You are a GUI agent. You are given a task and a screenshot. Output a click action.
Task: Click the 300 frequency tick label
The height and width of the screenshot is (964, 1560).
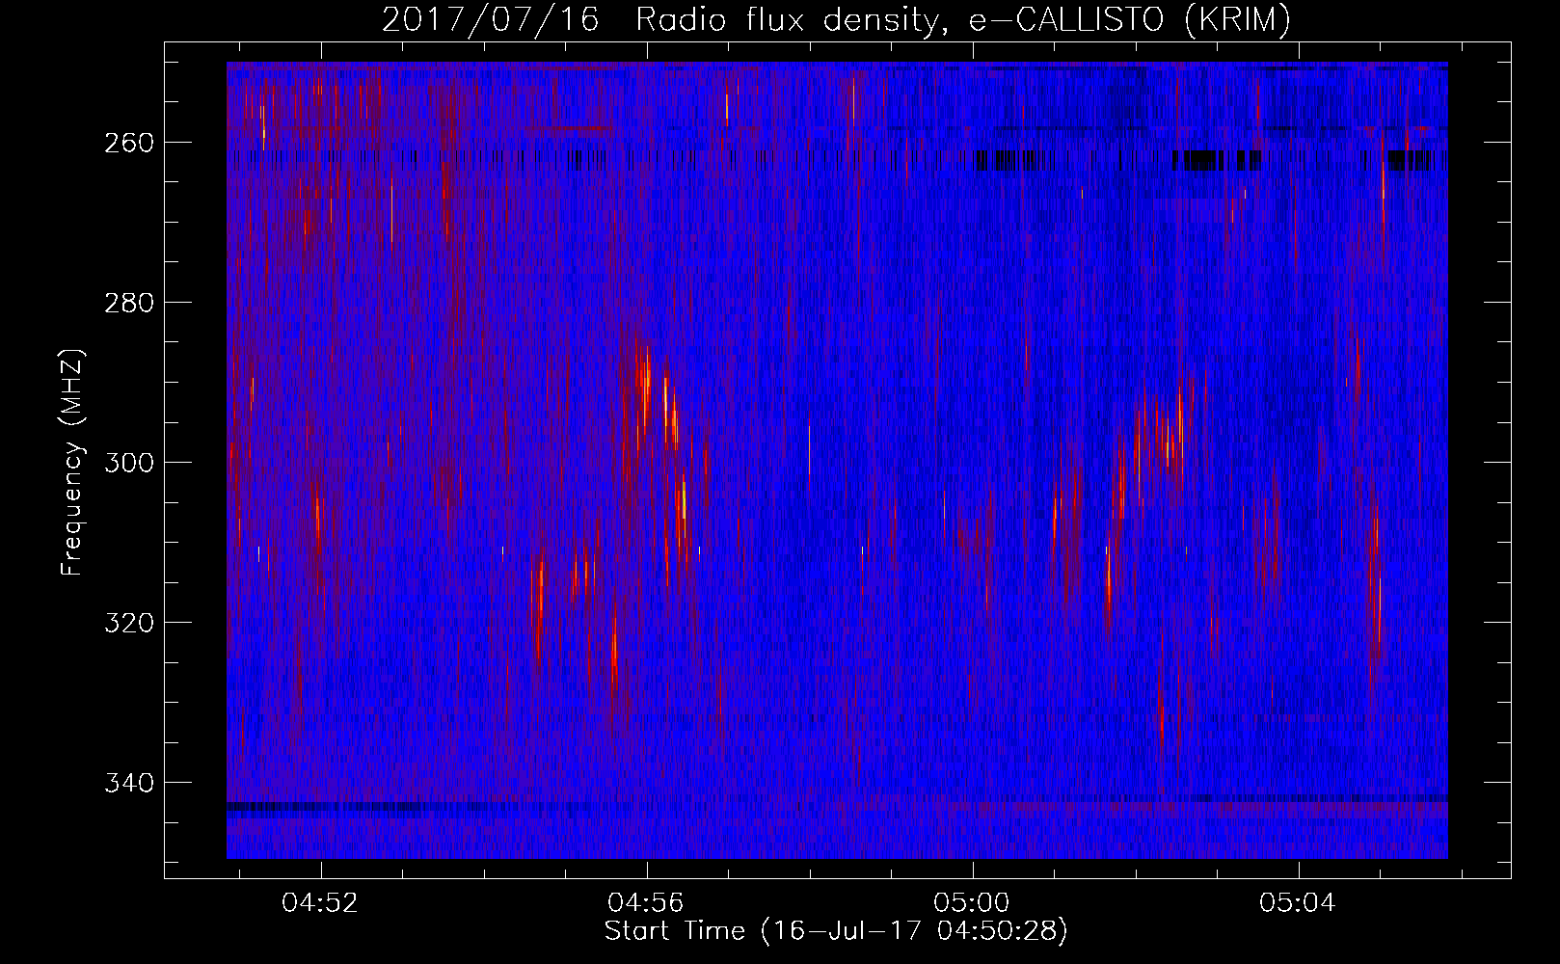pyautogui.click(x=128, y=463)
